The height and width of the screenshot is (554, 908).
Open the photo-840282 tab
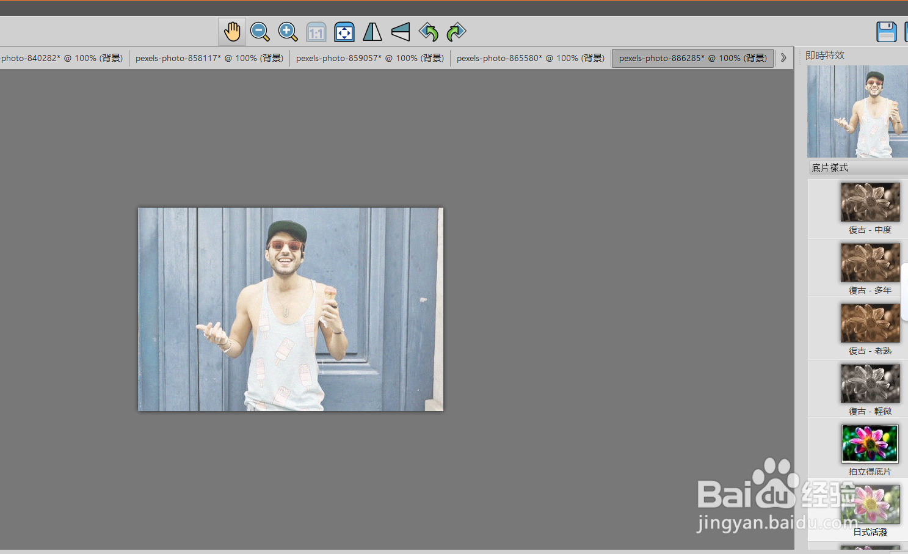point(63,58)
